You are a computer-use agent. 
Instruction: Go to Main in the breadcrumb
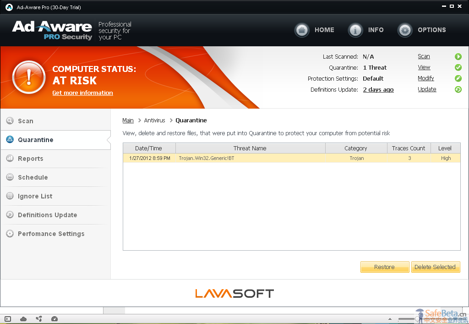pyautogui.click(x=128, y=120)
